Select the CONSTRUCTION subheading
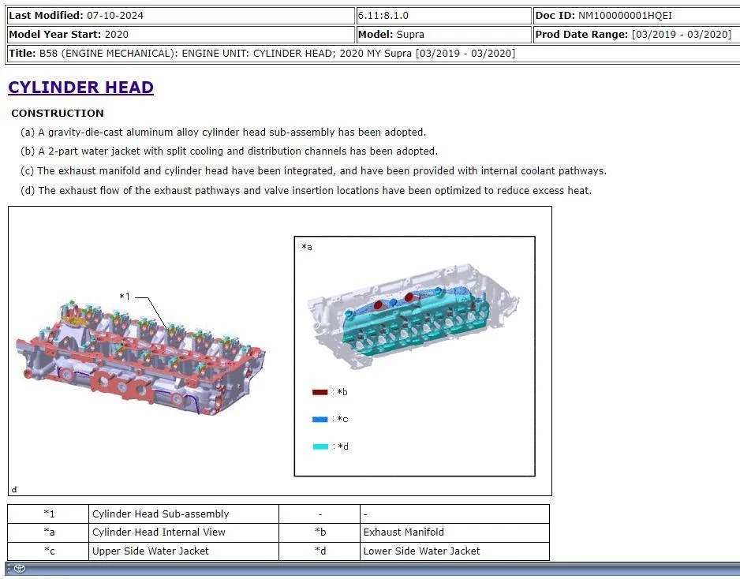 pos(58,114)
